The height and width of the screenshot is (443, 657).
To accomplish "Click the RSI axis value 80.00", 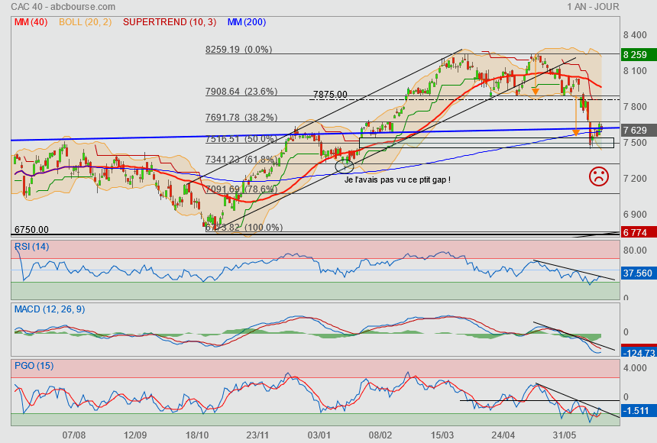I will pyautogui.click(x=635, y=251).
